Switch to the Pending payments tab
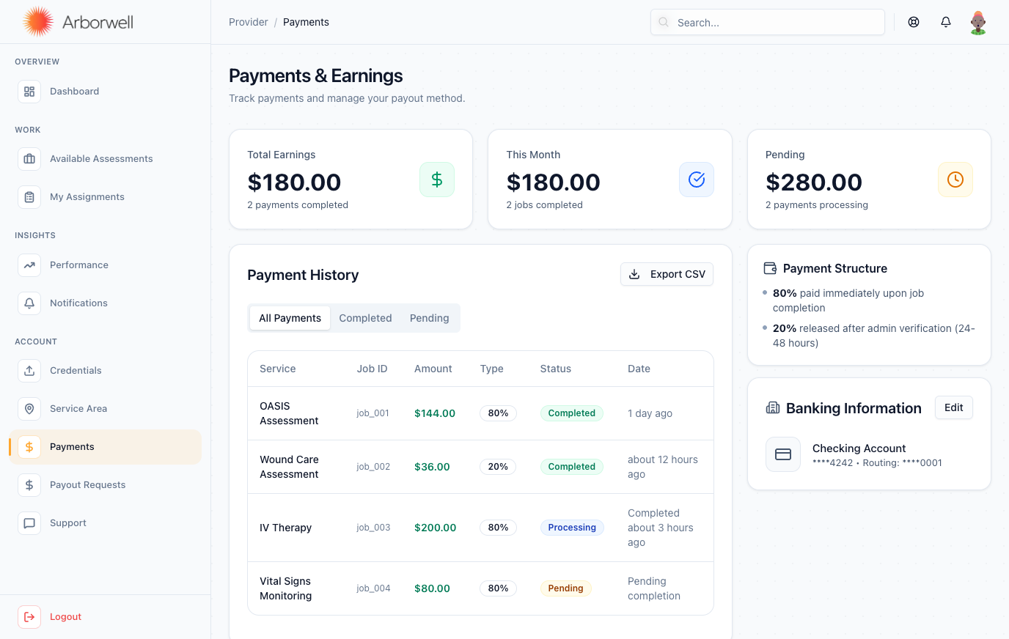This screenshot has width=1009, height=639. (429, 318)
